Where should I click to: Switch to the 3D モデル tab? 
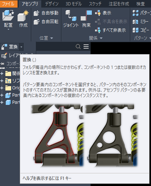pos(74,4)
